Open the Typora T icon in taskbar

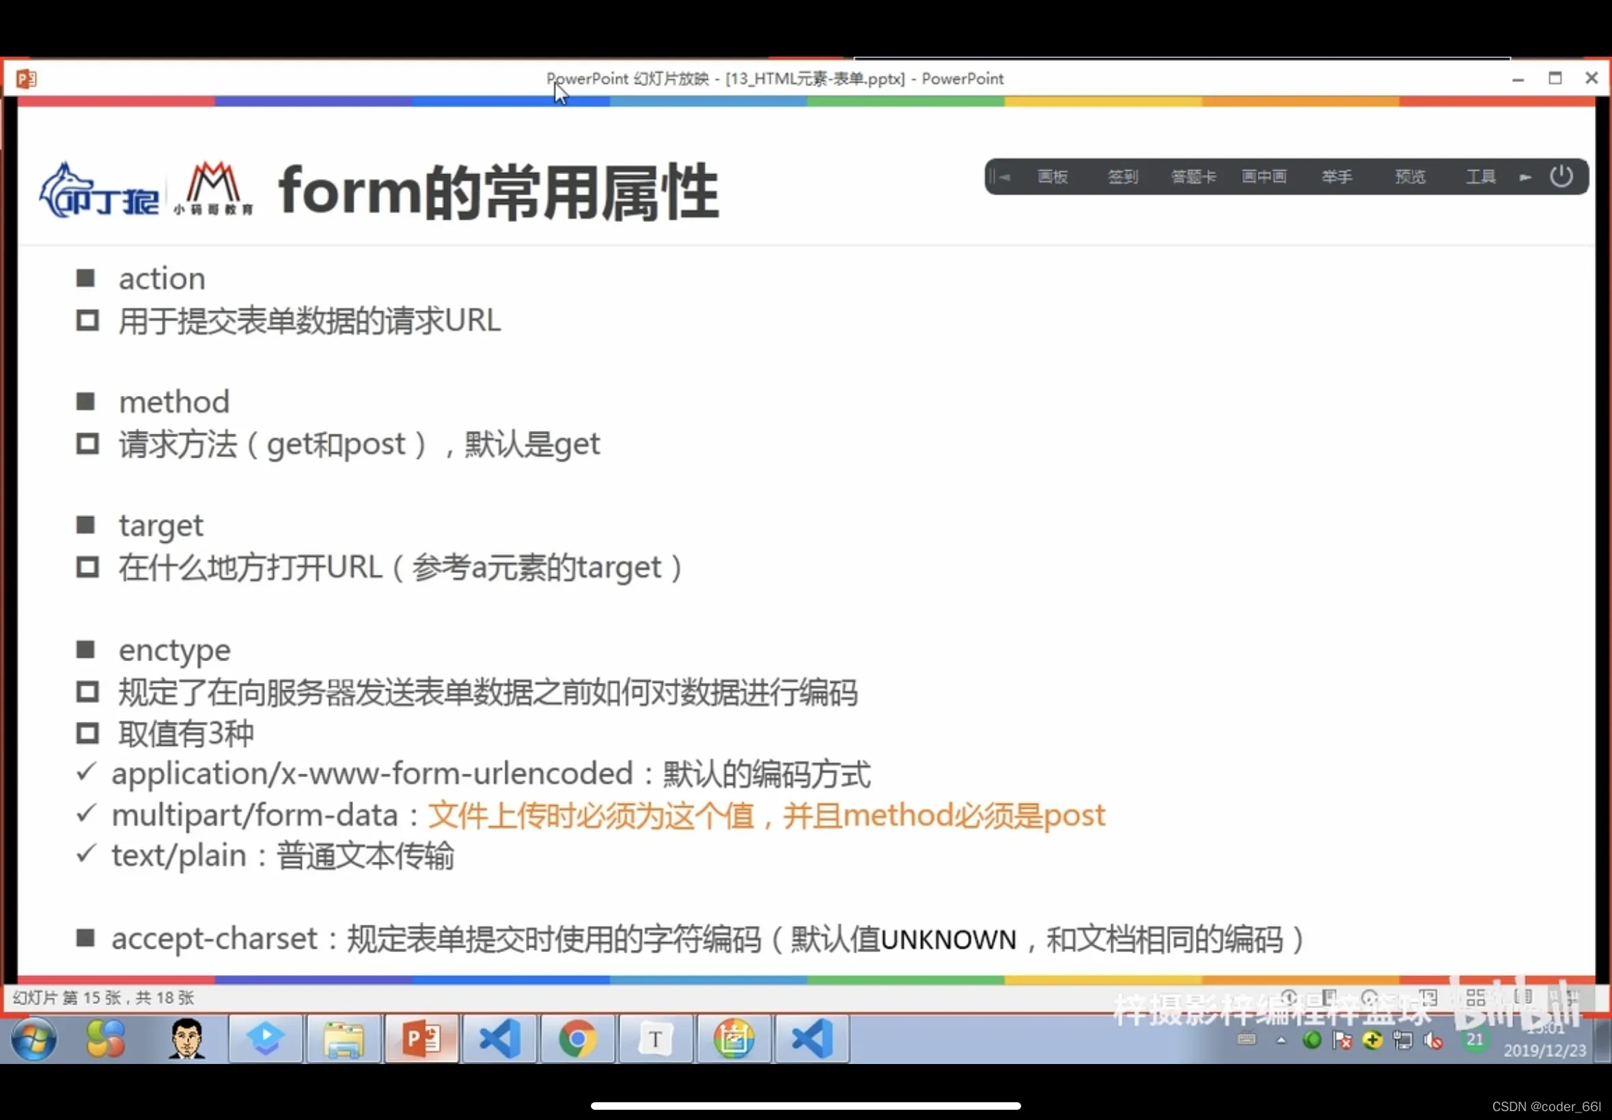[656, 1039]
